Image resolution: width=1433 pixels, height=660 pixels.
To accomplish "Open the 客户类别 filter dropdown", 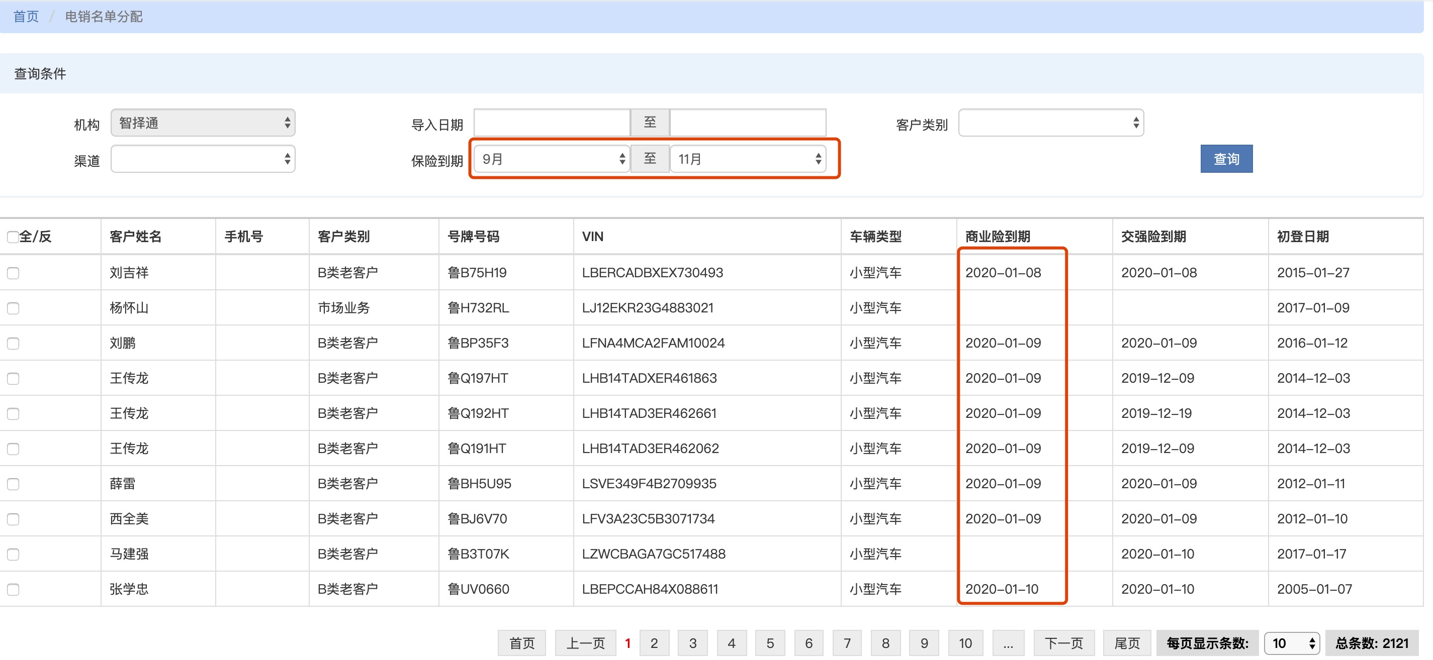I will click(x=1050, y=123).
